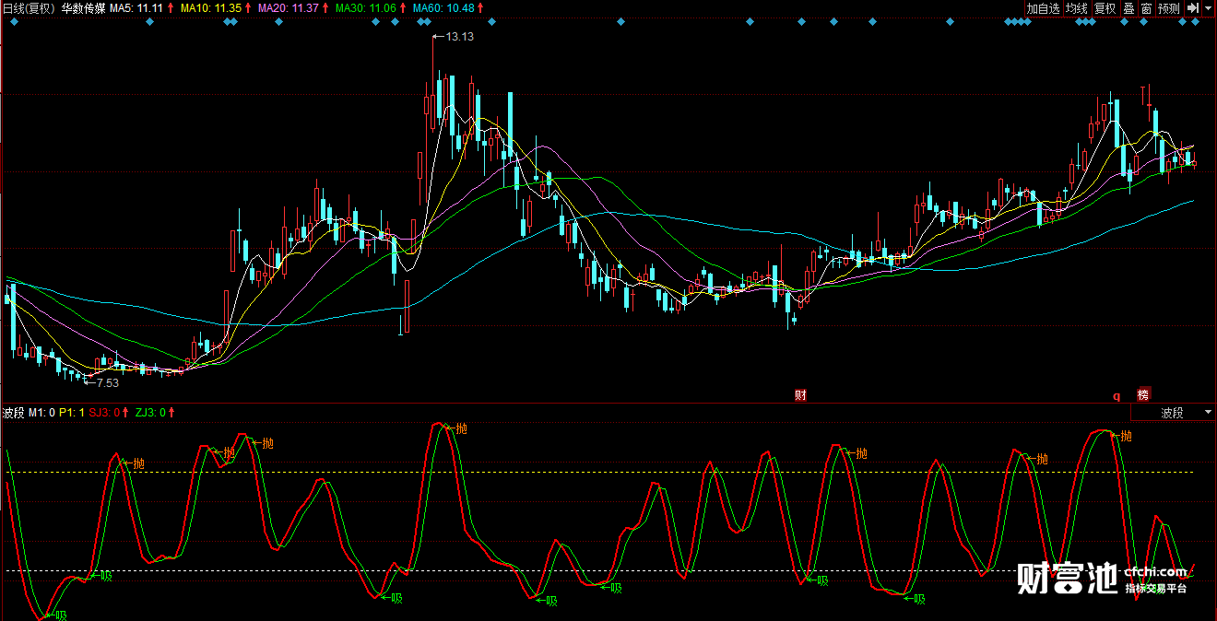This screenshot has height=621, width=1217.
Task: Open the 窗 window menu
Action: [x=1147, y=8]
